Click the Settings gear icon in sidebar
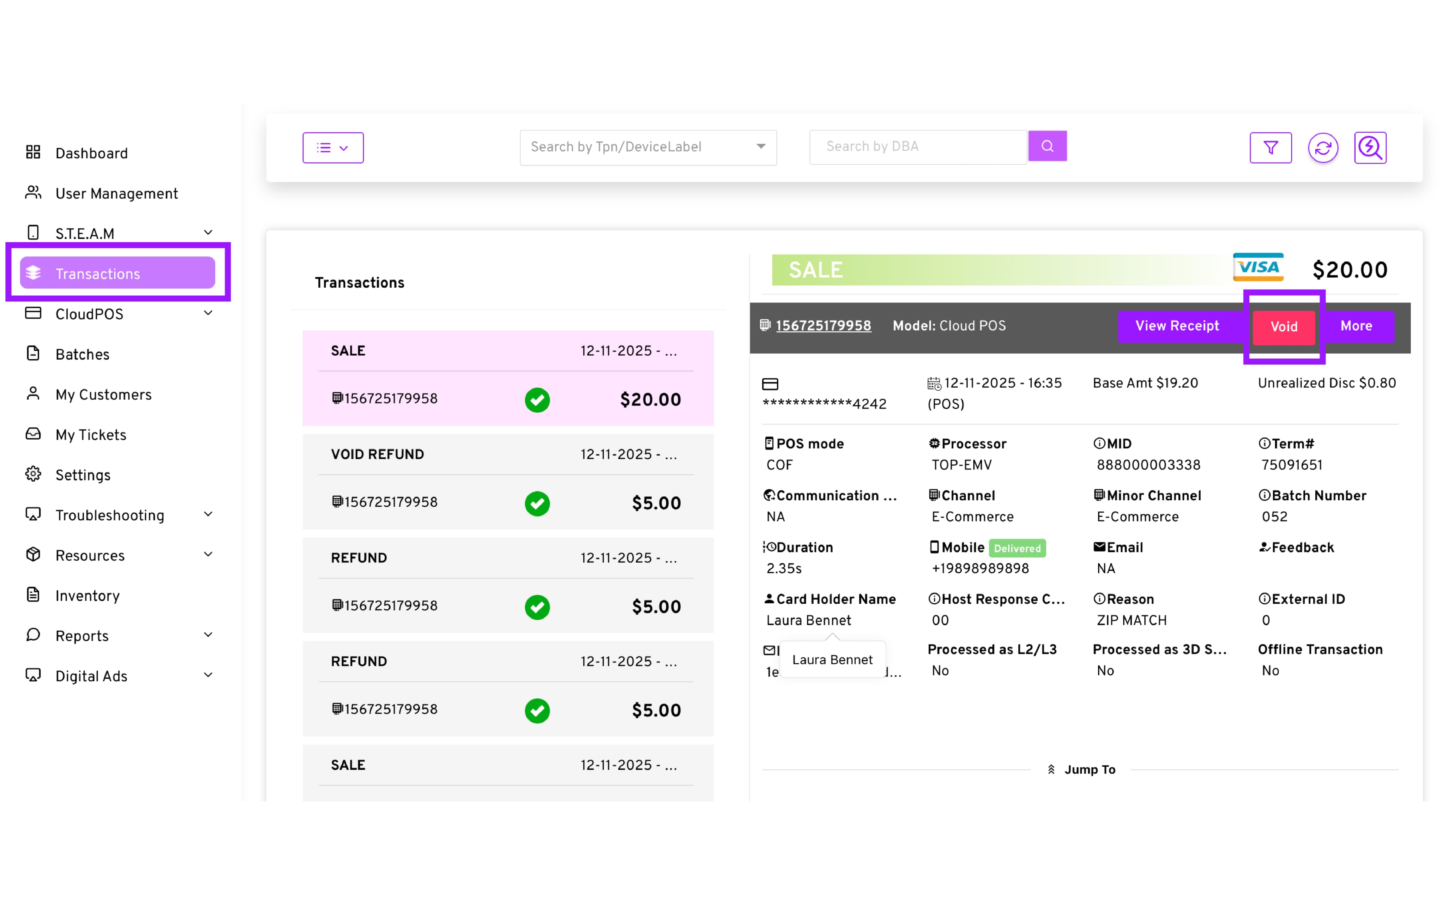Screen dimensions: 1448x905 34,475
